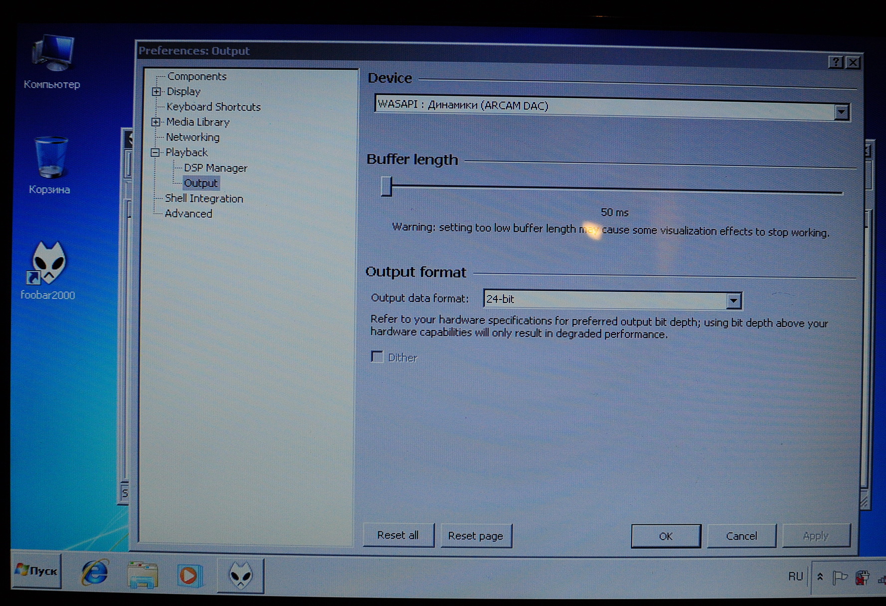Click the buffer length slider track
This screenshot has width=886, height=606.
click(x=616, y=188)
